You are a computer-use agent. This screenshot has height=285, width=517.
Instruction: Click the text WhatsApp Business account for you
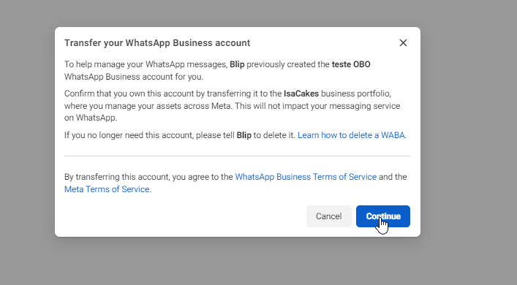pyautogui.click(x=134, y=77)
